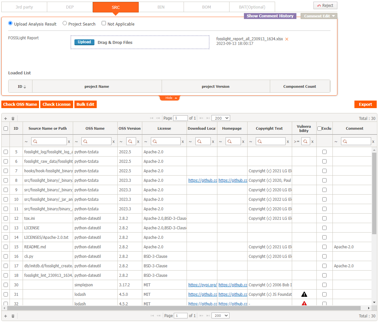Click the add row plus icon below grid
Viewport: 380px width, 323px height.
pyautogui.click(x=6, y=316)
